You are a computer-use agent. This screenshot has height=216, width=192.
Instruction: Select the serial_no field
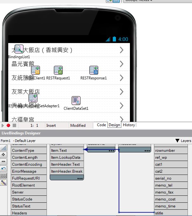click(x=171, y=178)
